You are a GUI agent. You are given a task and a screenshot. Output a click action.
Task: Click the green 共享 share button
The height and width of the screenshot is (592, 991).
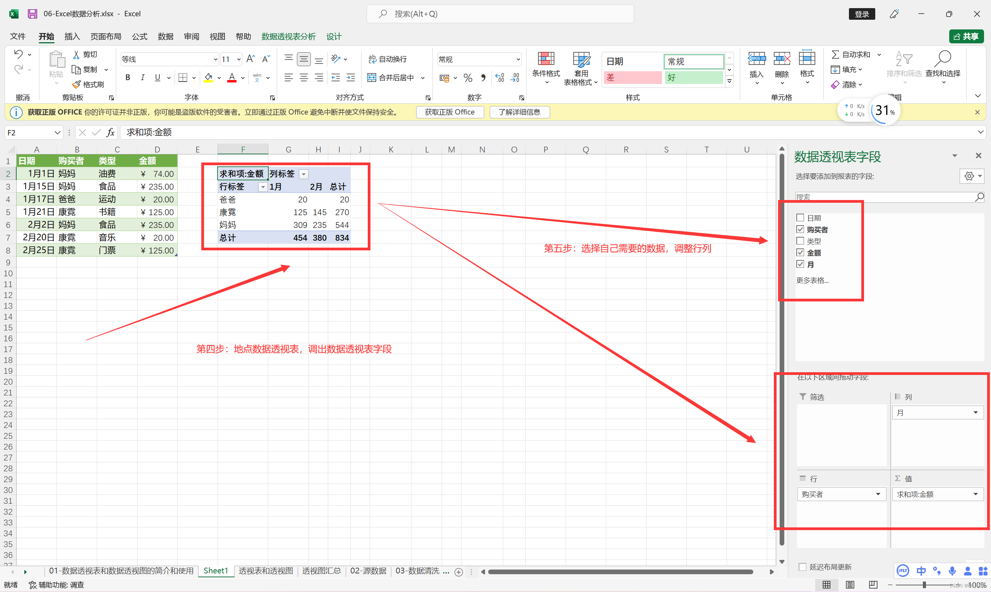966,37
